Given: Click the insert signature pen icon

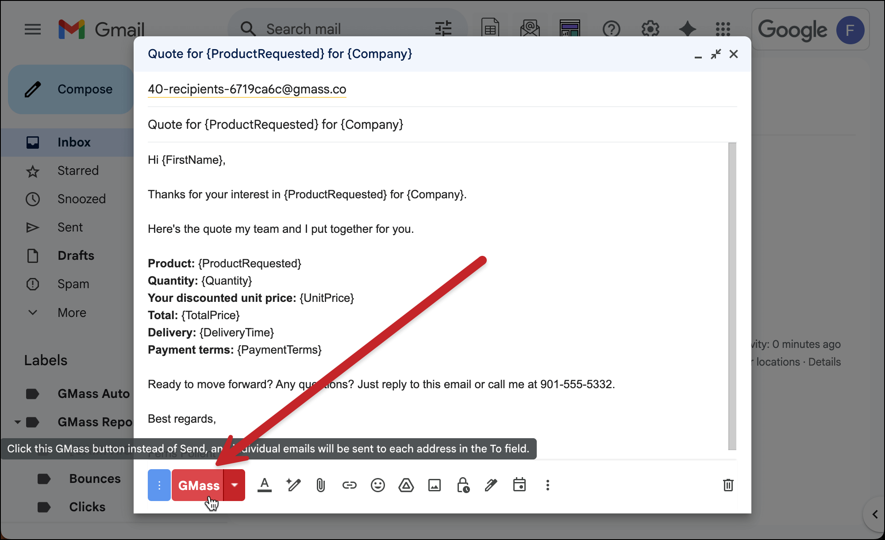Looking at the screenshot, I should (491, 485).
